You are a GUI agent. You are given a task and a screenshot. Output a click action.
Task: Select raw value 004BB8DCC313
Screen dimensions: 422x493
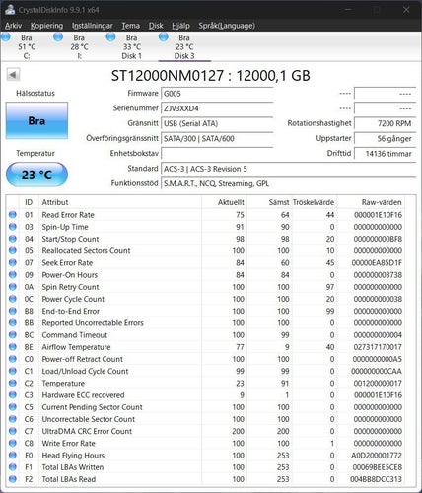coord(376,479)
